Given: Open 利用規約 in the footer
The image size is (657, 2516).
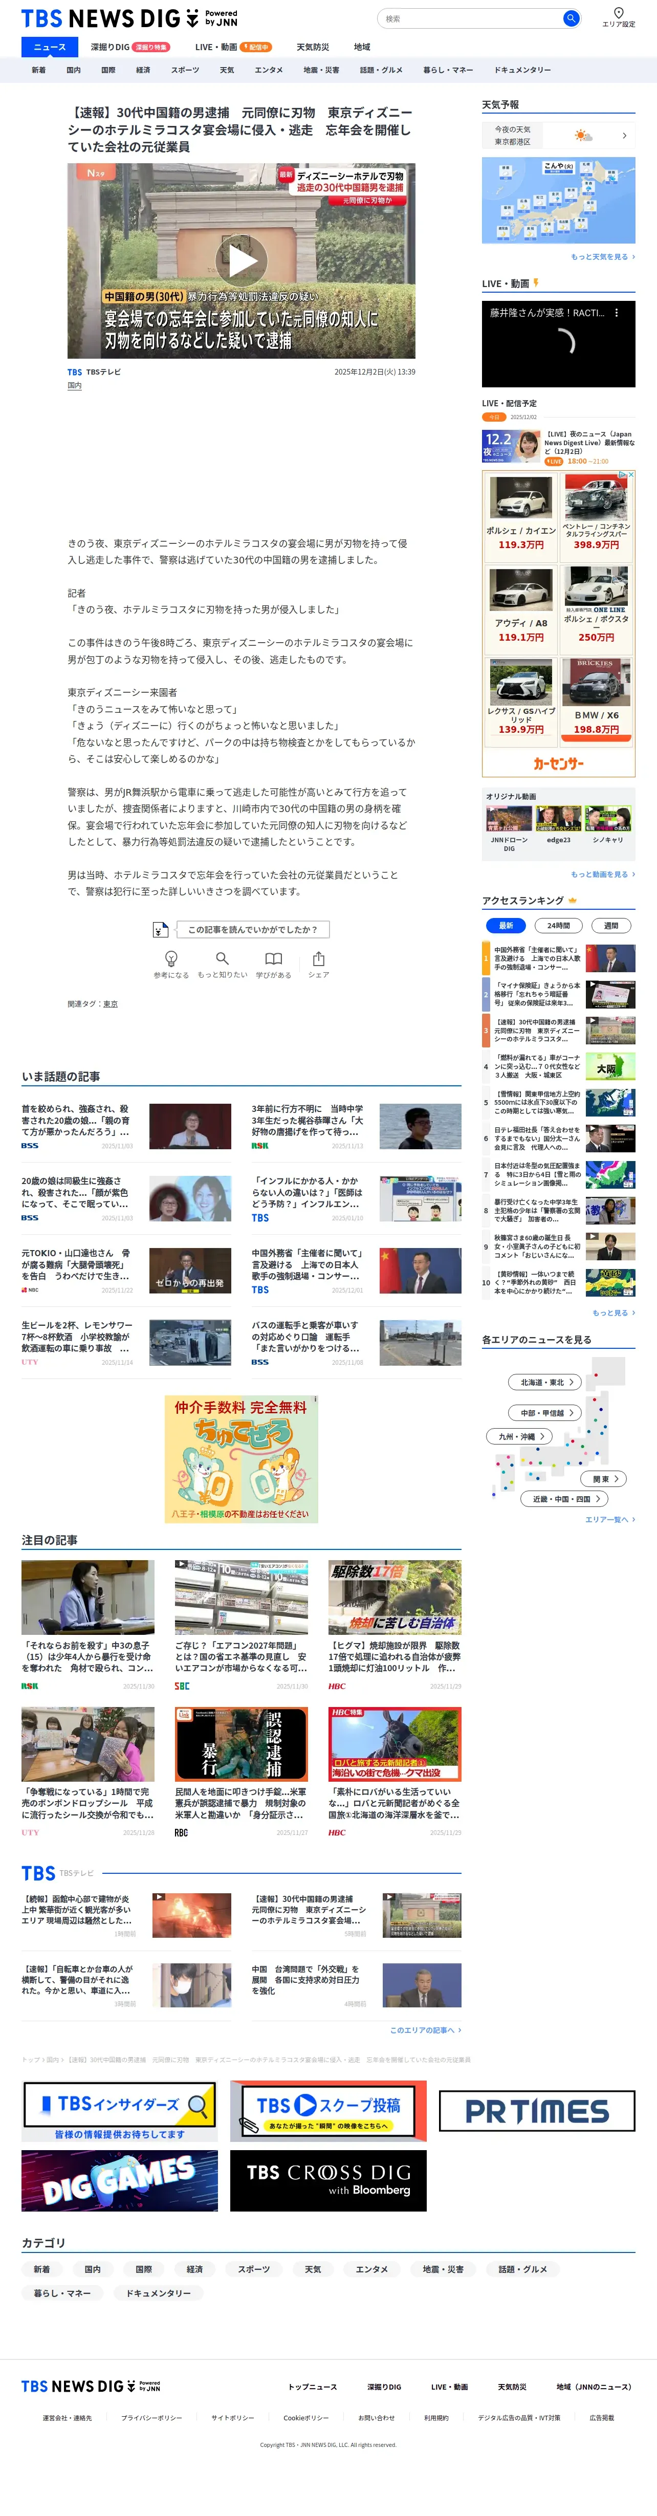Looking at the screenshot, I should pos(436,2417).
